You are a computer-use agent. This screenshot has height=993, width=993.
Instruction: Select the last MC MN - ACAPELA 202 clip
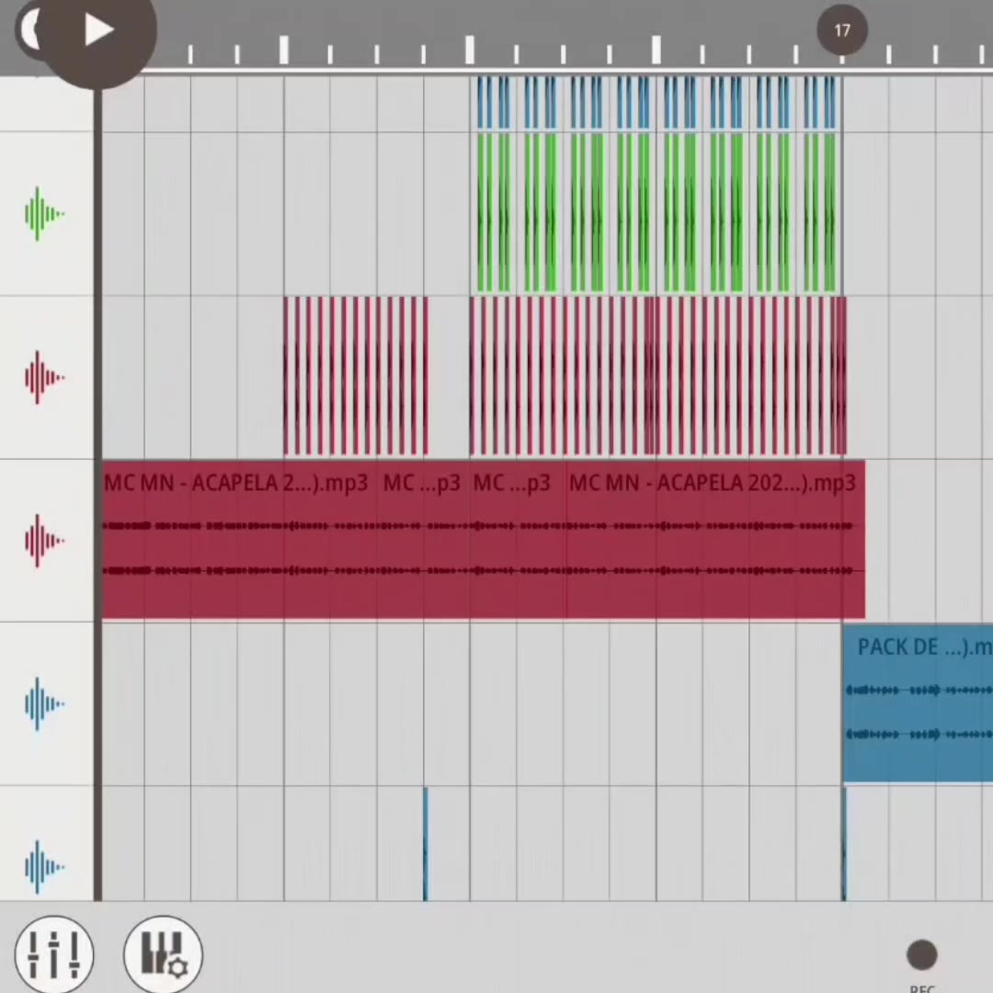tap(715, 540)
